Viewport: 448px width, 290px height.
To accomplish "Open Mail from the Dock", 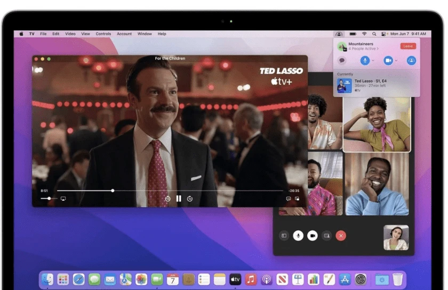I will 110,279.
